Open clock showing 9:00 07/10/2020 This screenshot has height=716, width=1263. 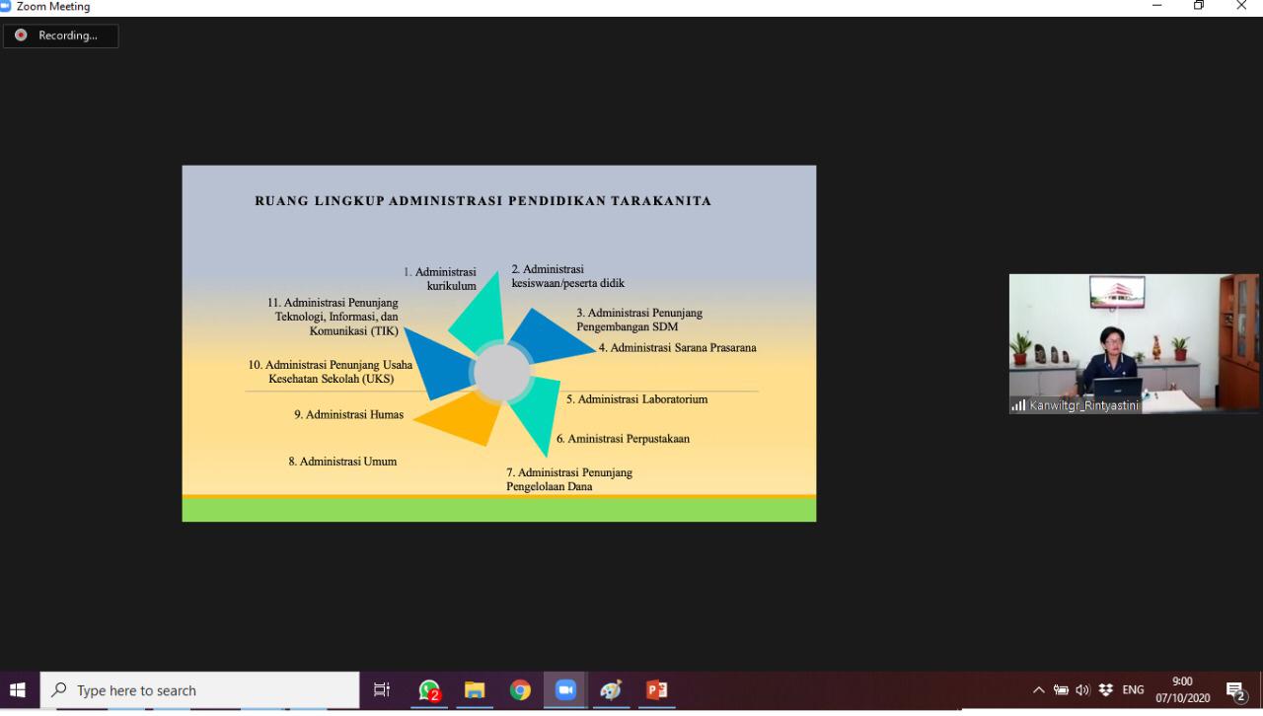(x=1182, y=690)
